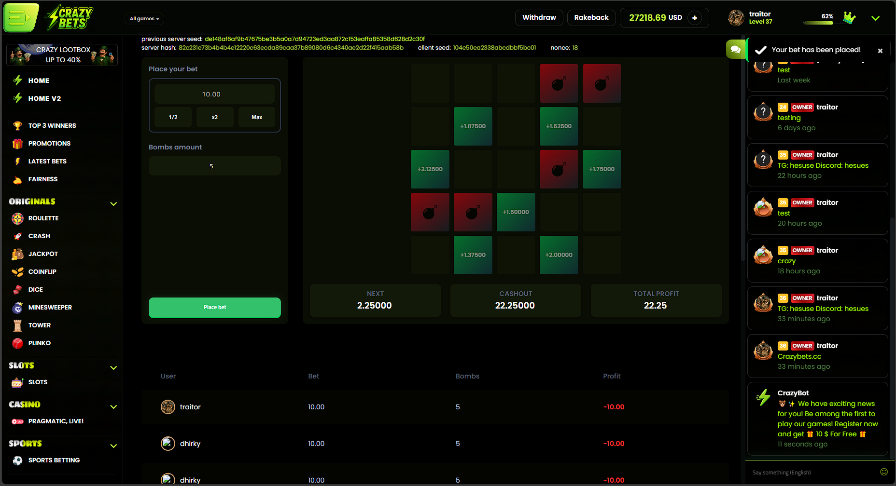Click the CrazyBot lightning avatar

coord(763,398)
